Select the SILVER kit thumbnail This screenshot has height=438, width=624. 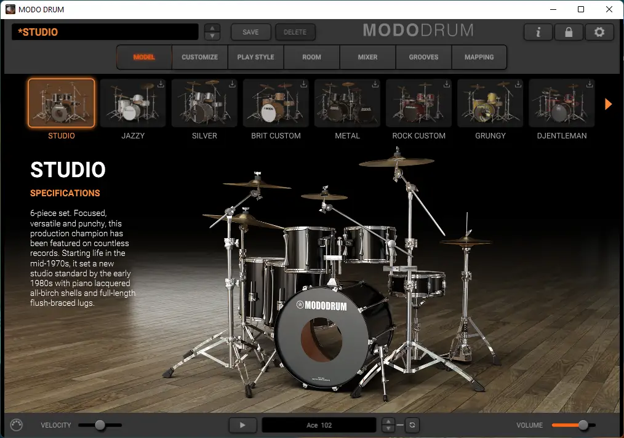[204, 103]
